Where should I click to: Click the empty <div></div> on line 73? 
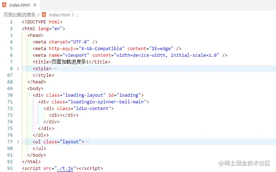pyautogui.click(x=64, y=115)
